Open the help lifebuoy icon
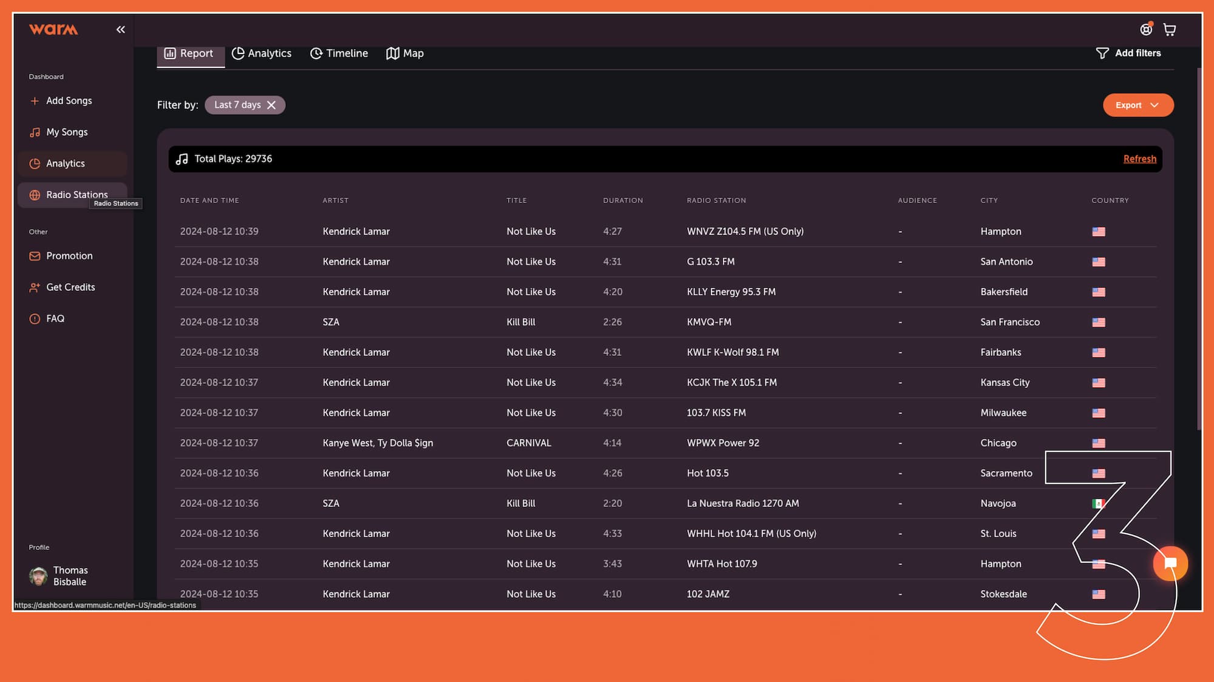This screenshot has width=1214, height=682. click(x=1146, y=29)
